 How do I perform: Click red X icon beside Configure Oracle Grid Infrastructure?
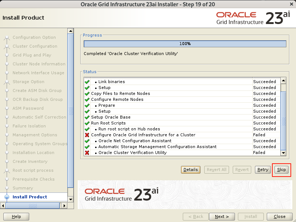(x=87, y=135)
